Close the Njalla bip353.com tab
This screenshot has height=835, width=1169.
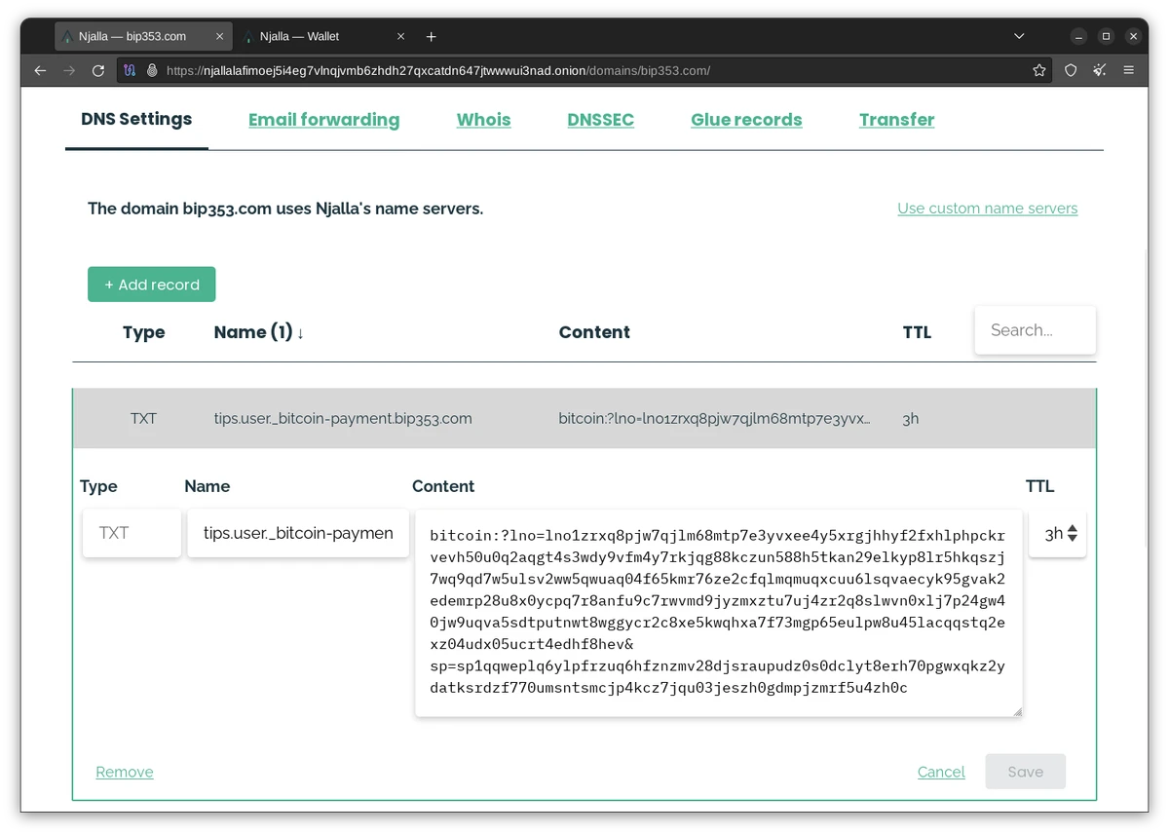(220, 37)
